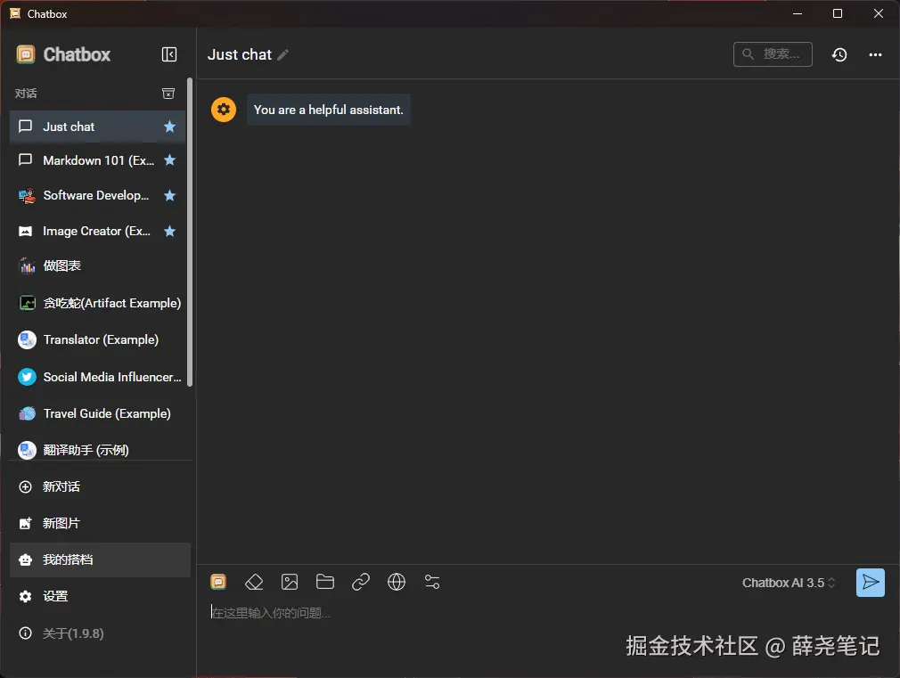Toggle star on Markdown 101 conversation

[169, 160]
